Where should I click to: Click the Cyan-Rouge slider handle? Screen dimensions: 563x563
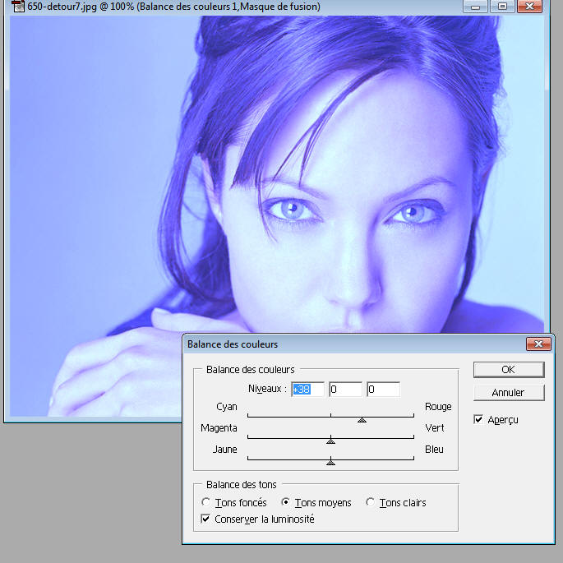(x=362, y=420)
